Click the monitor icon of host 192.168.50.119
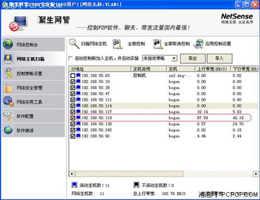Image resolution: width=260 pixels, height=200 pixels. click(x=79, y=118)
